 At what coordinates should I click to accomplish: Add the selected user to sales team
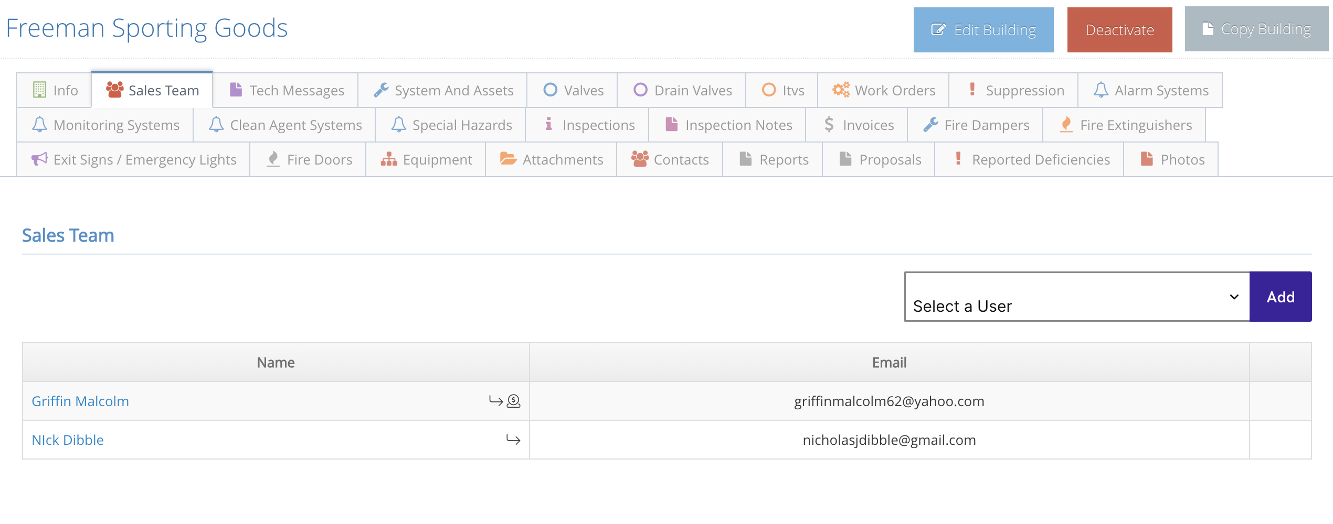pyautogui.click(x=1281, y=297)
